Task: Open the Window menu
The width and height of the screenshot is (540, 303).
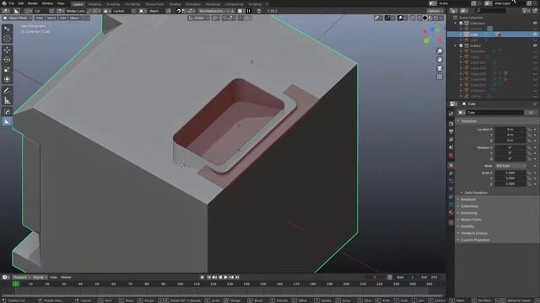Action: pos(47,3)
